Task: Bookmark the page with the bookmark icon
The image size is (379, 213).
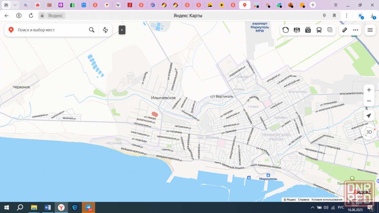Action: [x=335, y=16]
